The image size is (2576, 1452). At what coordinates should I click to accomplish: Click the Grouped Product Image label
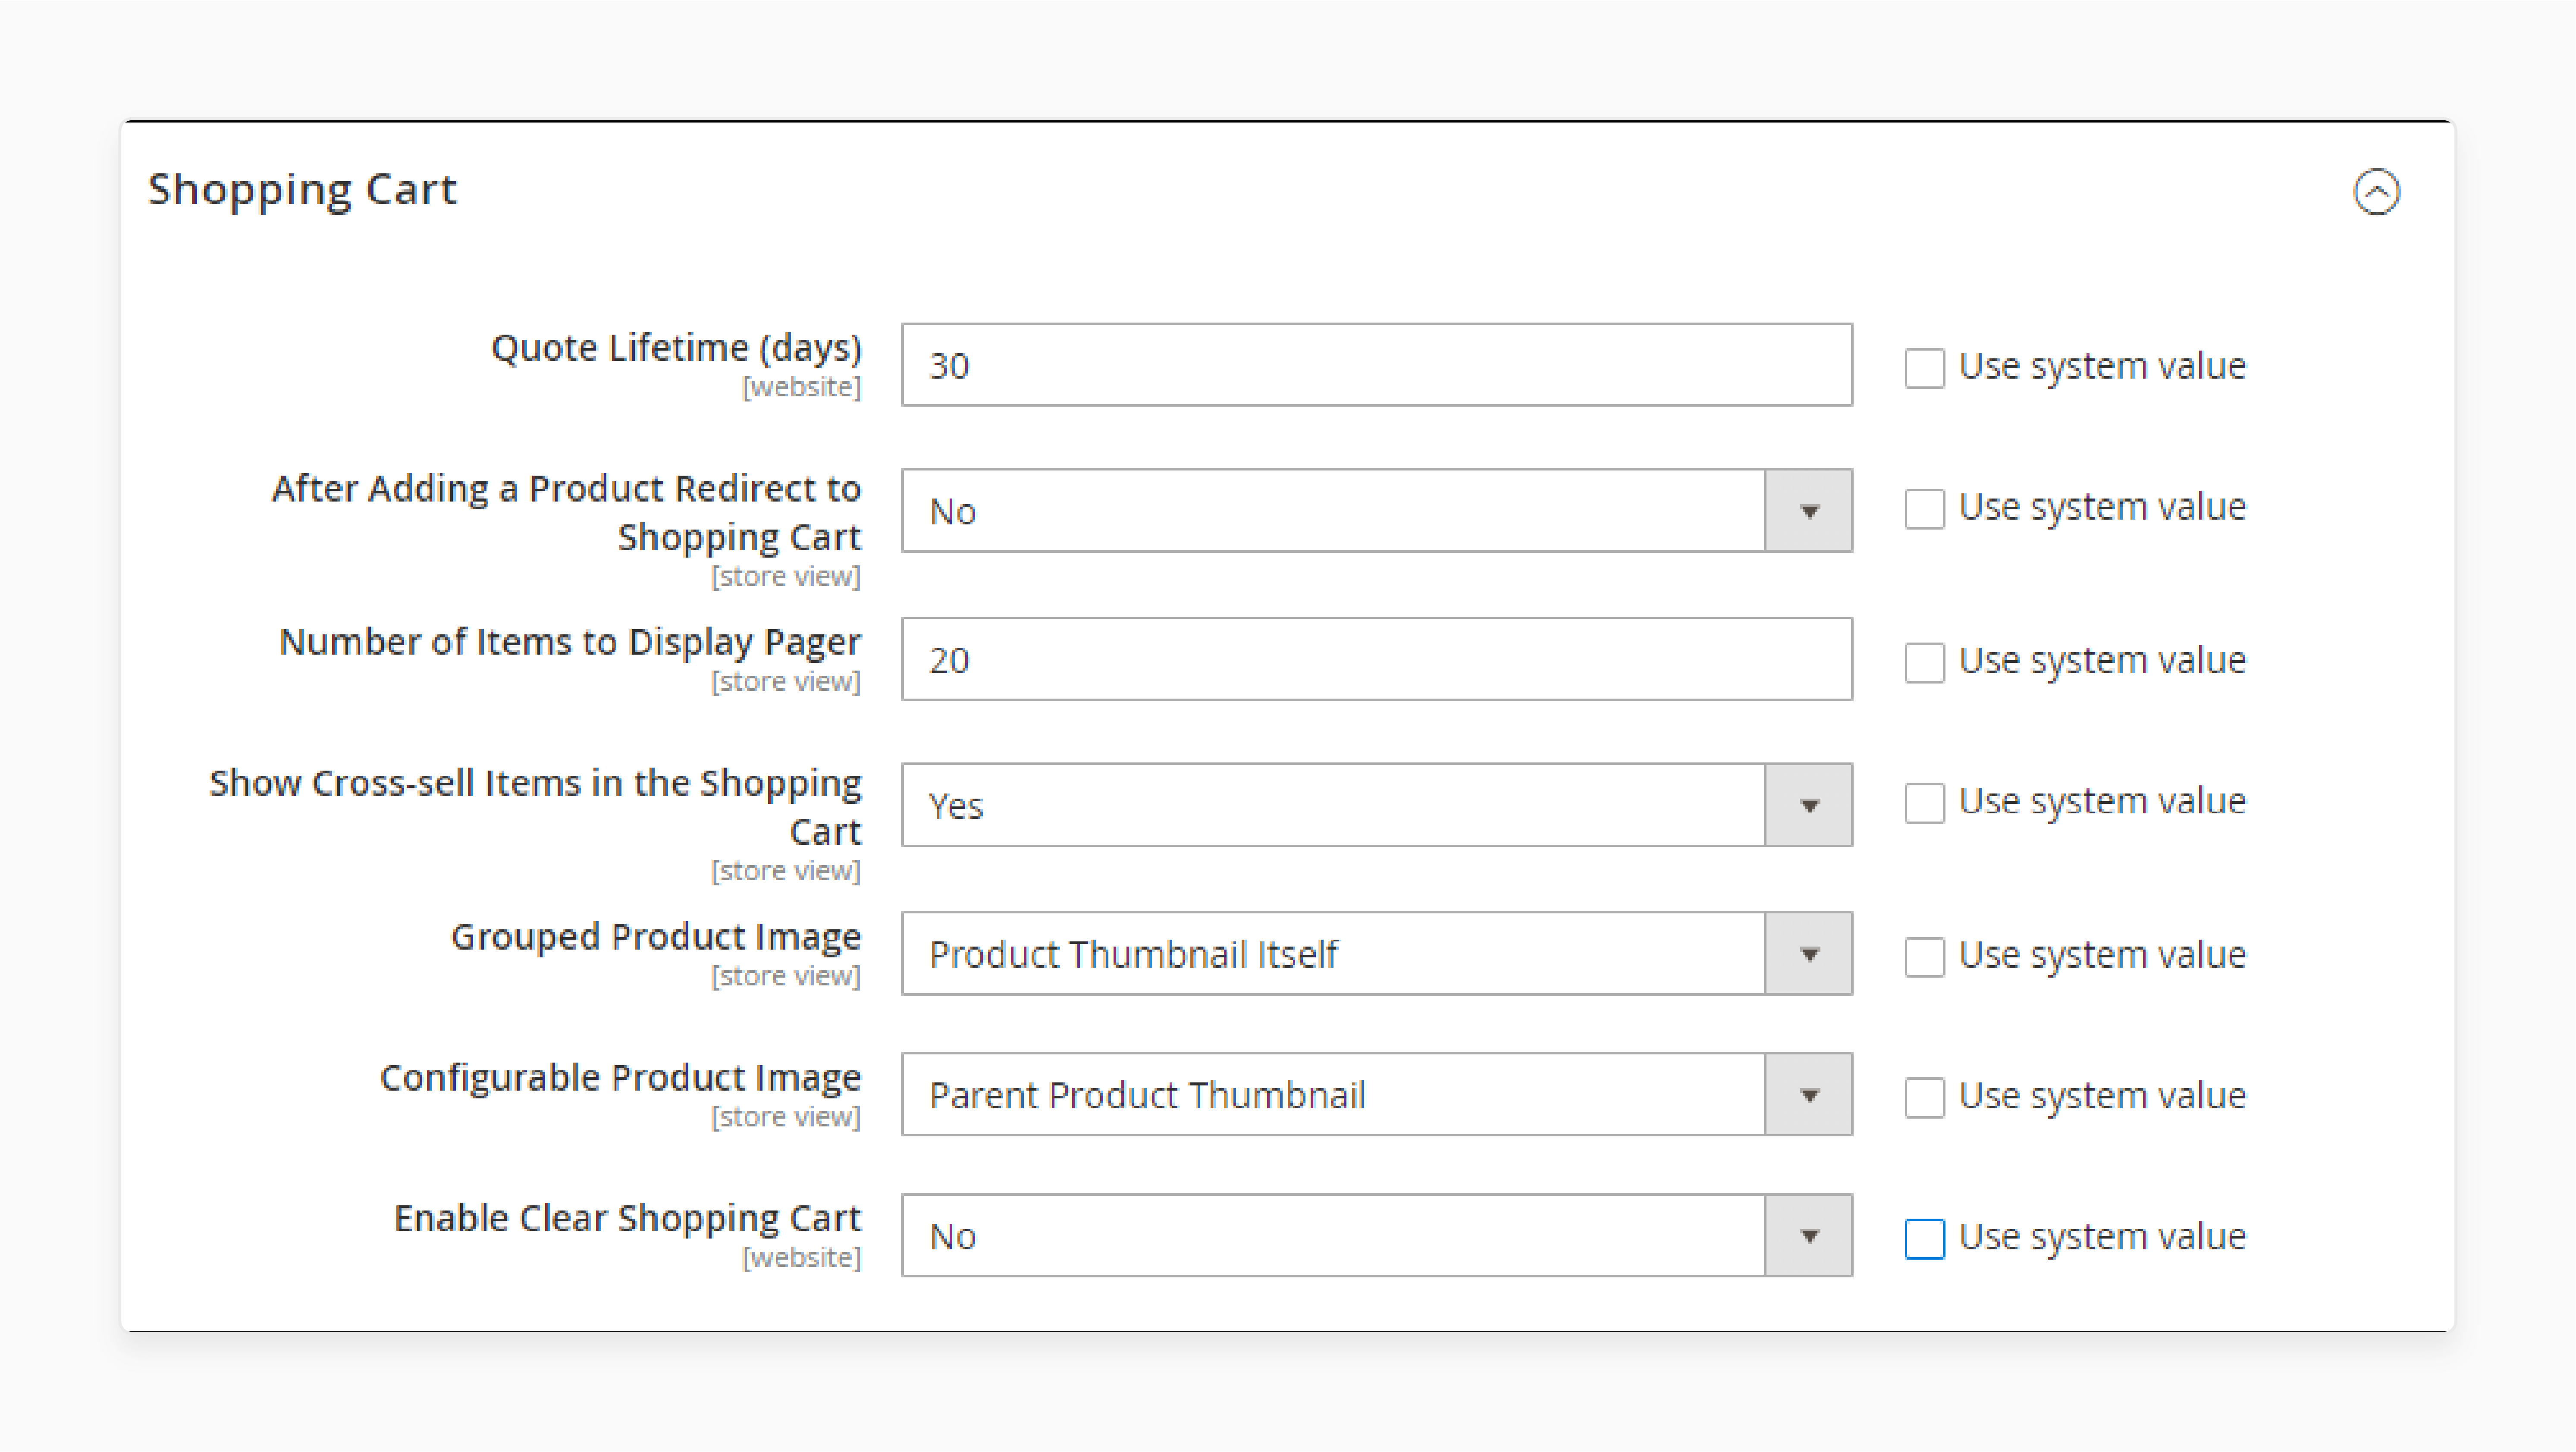[x=656, y=937]
